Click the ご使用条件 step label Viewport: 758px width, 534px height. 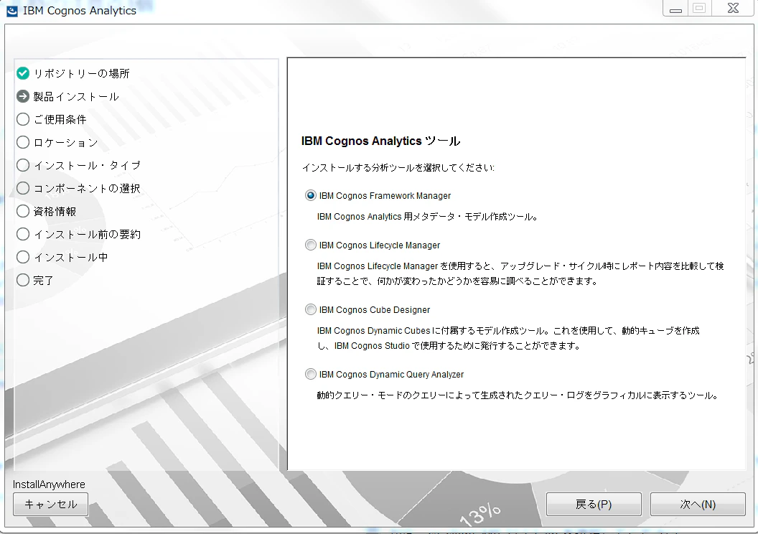pos(60,119)
